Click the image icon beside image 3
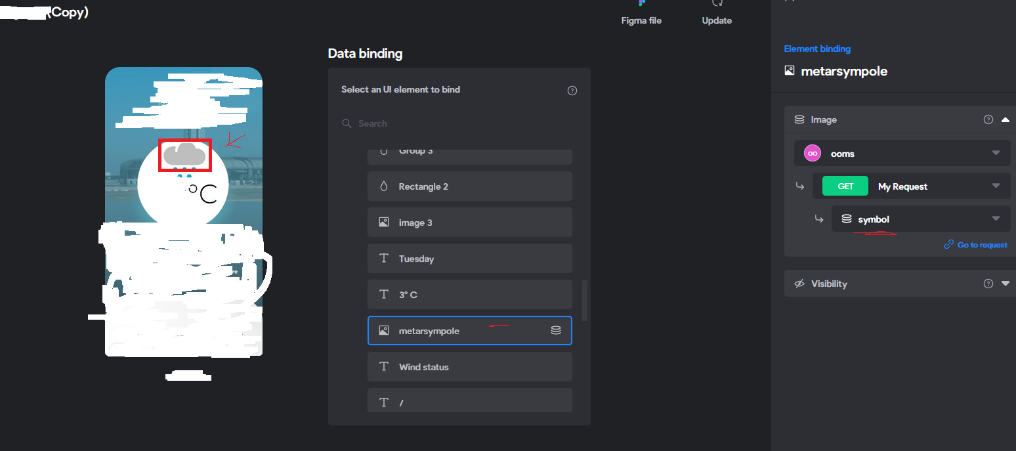The image size is (1016, 451). pos(384,223)
